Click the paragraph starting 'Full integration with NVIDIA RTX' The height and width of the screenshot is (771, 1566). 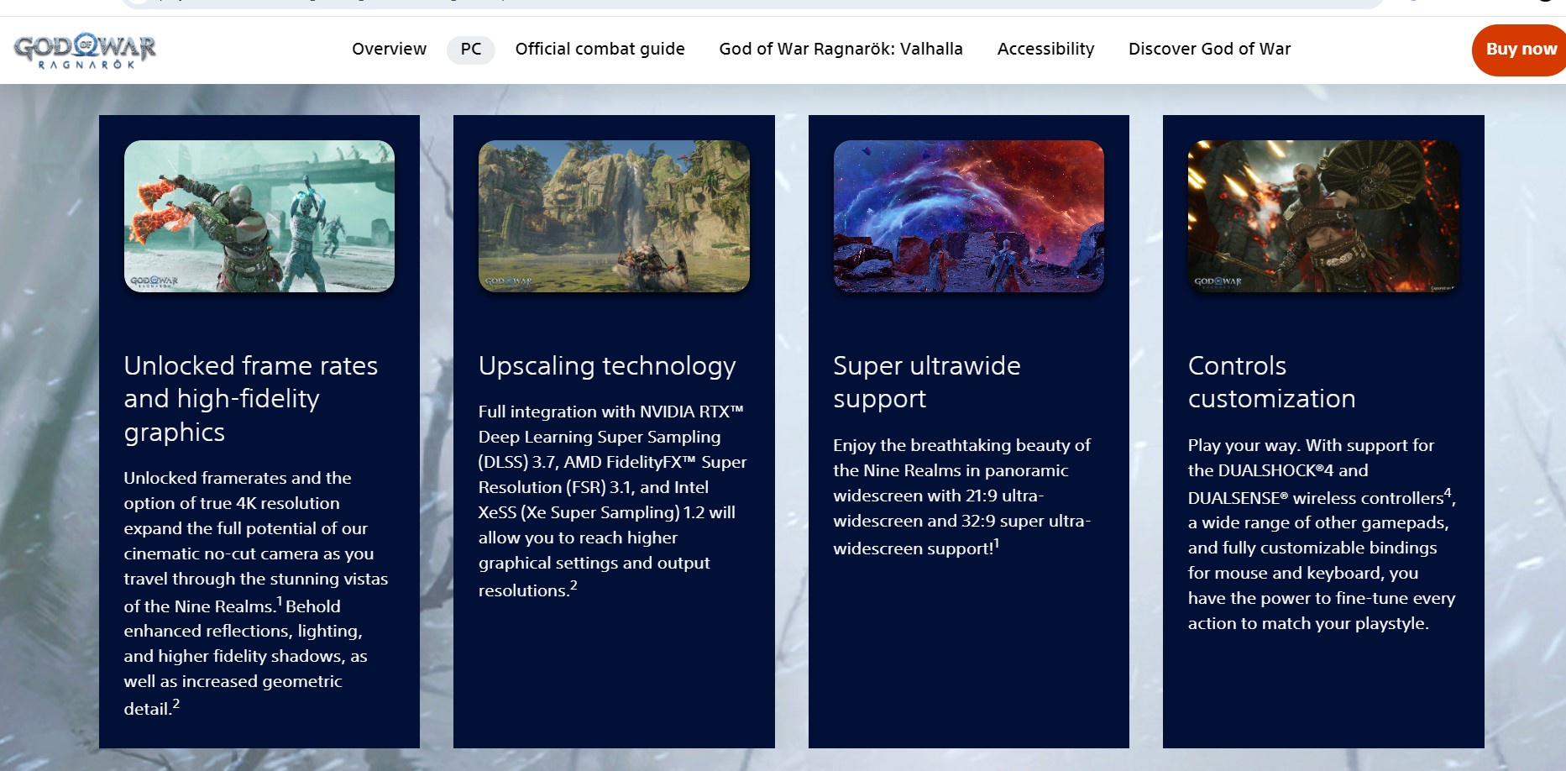tap(613, 501)
